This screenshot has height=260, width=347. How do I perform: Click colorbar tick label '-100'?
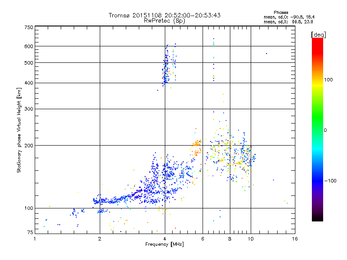click(331, 181)
